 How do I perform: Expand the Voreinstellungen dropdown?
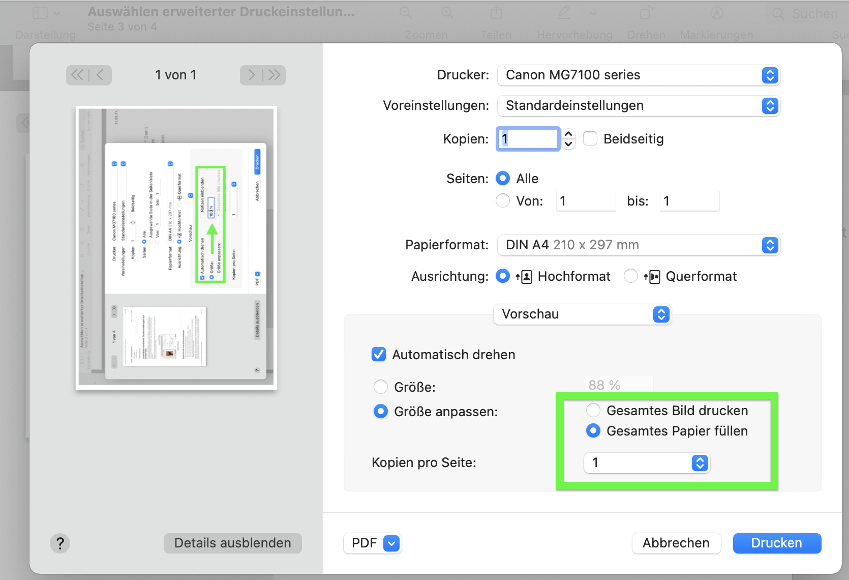(x=638, y=106)
